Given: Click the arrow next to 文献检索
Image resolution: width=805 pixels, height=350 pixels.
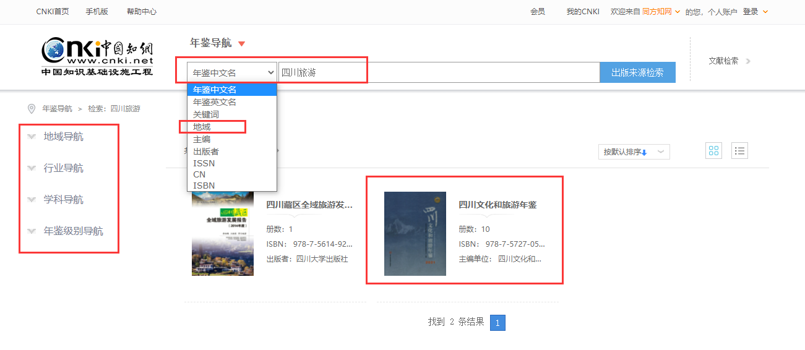Looking at the screenshot, I should (x=748, y=61).
